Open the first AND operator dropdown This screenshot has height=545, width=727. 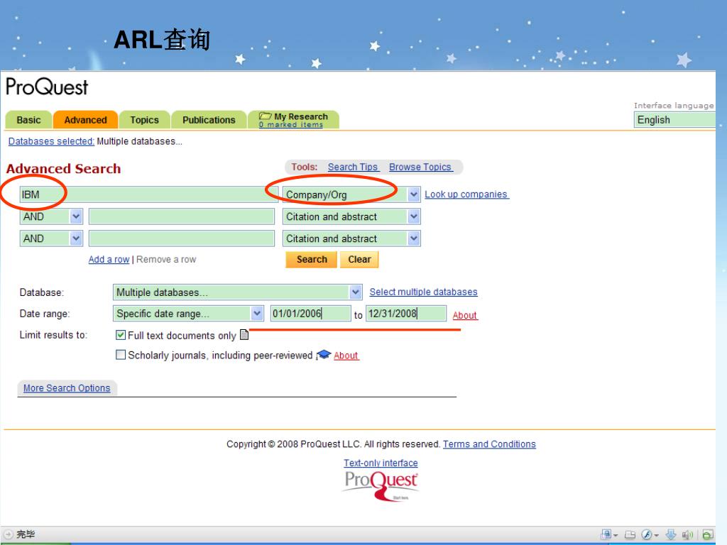tap(76, 216)
